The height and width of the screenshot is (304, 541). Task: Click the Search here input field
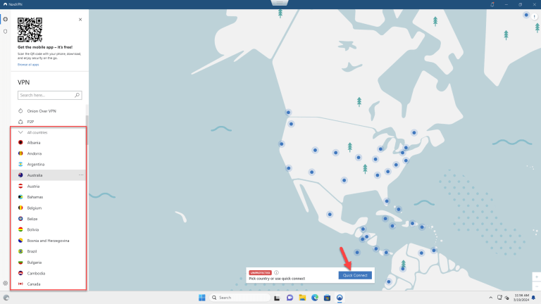pos(45,94)
